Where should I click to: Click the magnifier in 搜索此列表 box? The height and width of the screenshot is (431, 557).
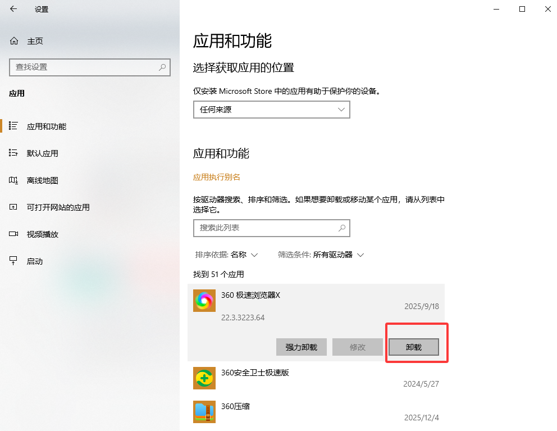coord(342,228)
